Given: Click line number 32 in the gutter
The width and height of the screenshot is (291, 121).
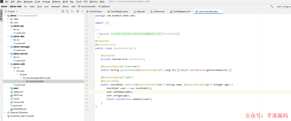Looking at the screenshot, I should click(87, 92).
